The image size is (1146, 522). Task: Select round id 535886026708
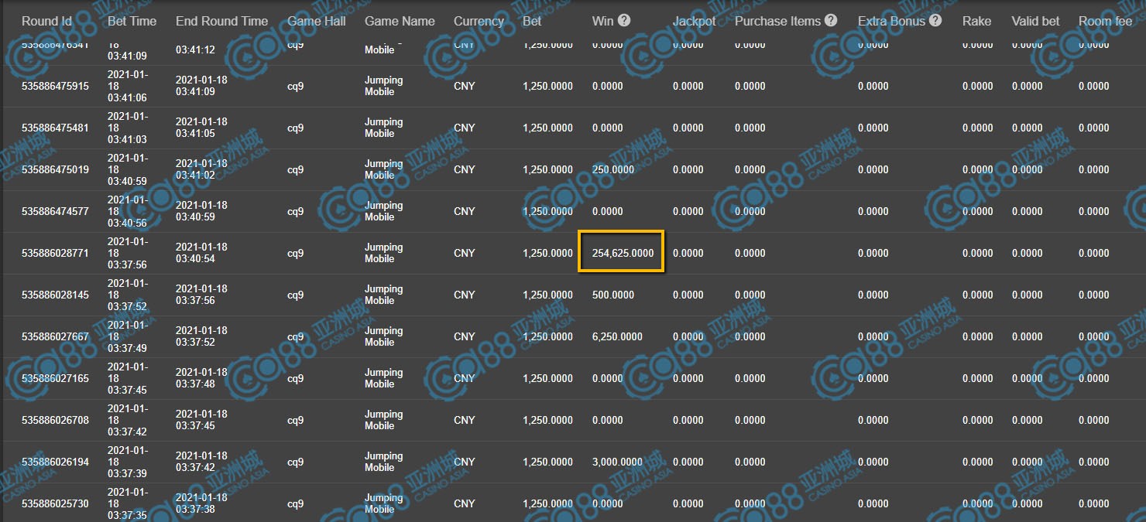point(55,420)
